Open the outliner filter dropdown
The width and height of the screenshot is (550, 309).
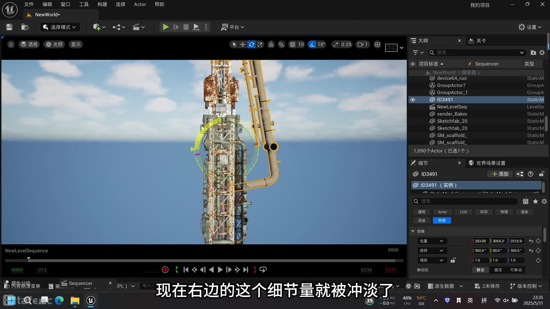tap(418, 53)
